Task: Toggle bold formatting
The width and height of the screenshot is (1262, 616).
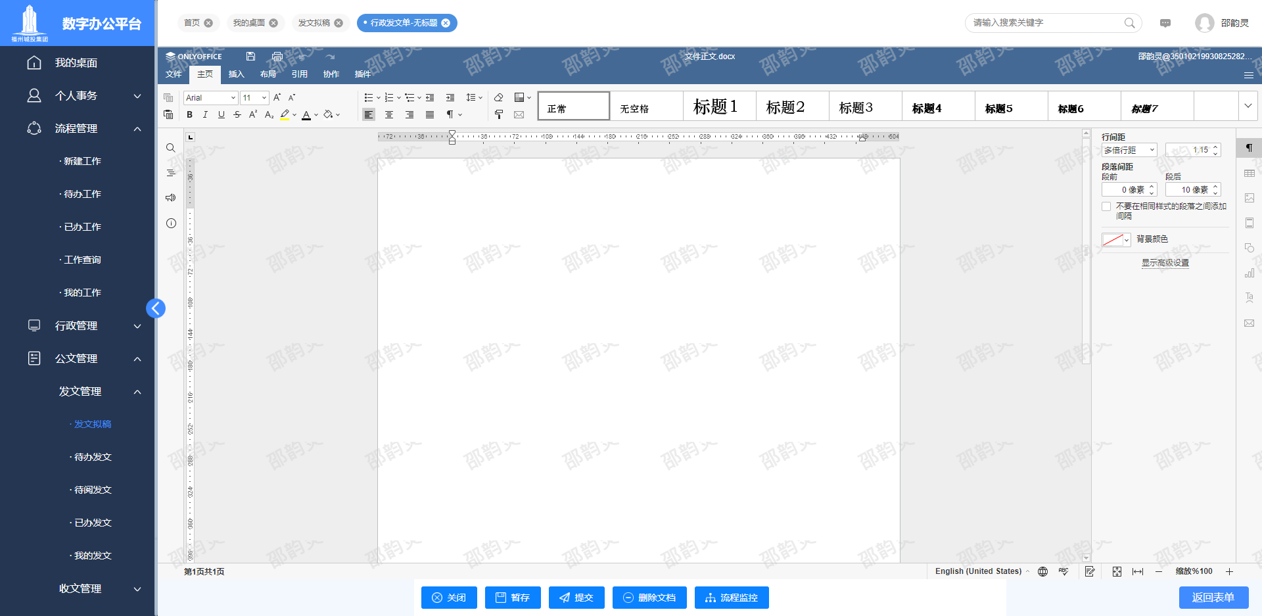Action: (190, 114)
